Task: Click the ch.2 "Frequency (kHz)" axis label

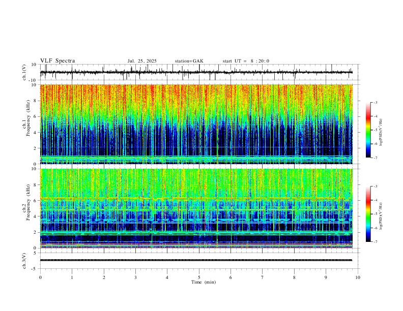Action: pos(28,202)
